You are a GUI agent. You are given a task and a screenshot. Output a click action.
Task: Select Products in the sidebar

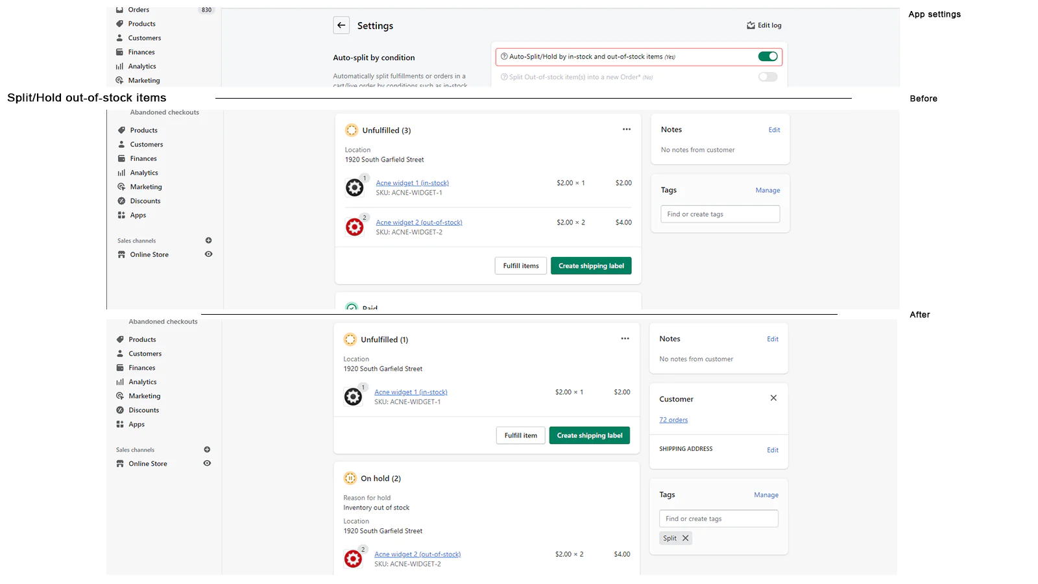point(141,23)
